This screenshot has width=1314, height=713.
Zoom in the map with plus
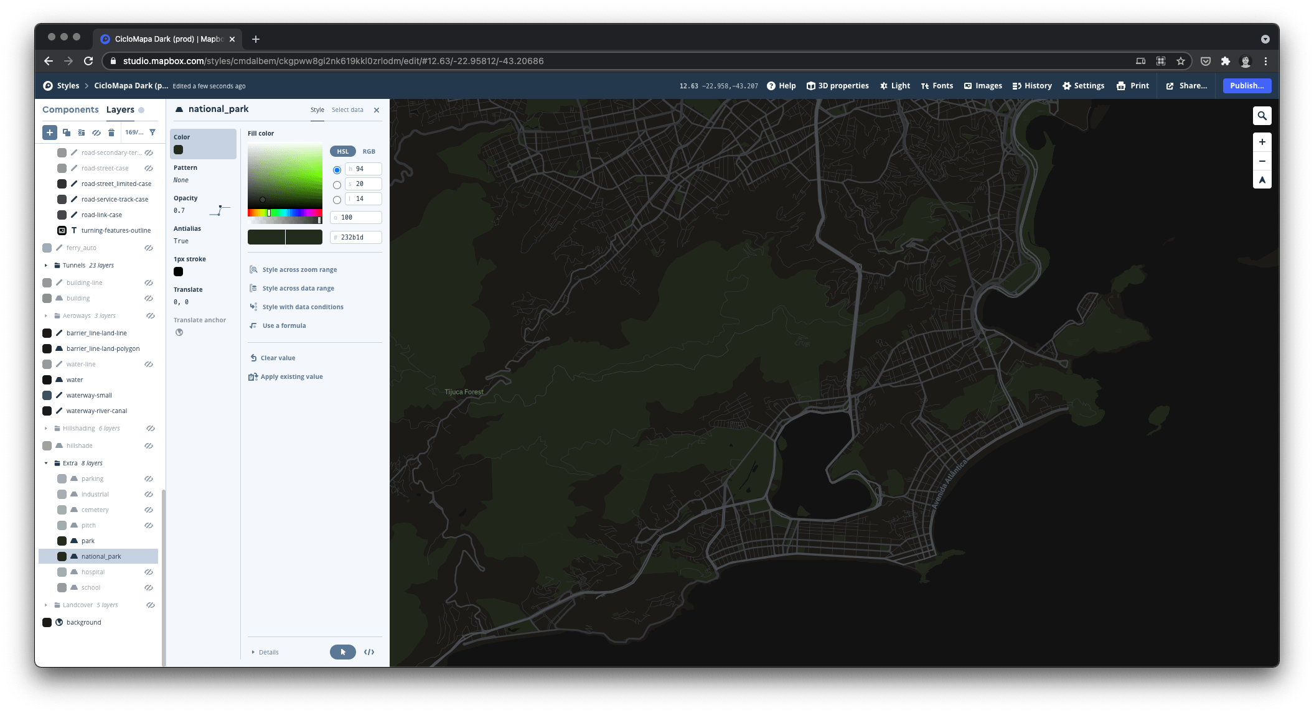click(1262, 142)
